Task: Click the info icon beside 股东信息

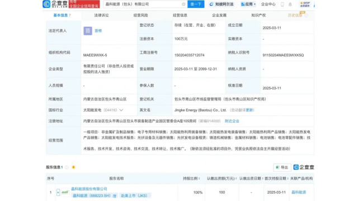Action: pos(67,167)
